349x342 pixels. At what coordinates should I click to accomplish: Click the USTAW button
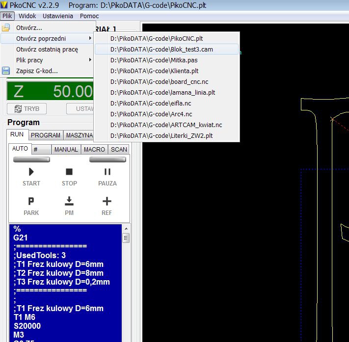80,109
